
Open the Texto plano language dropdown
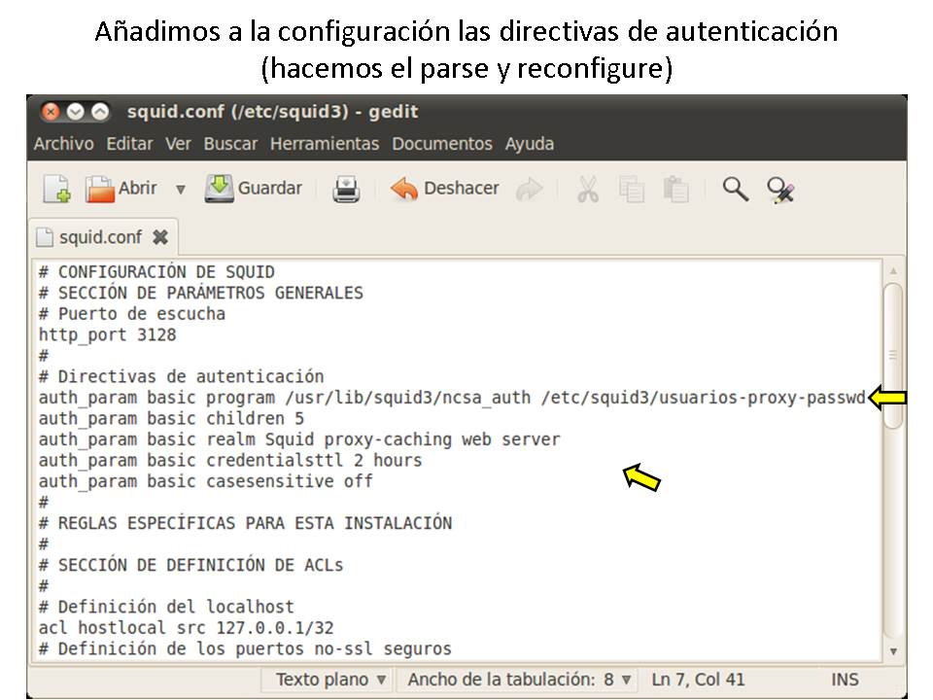(330, 680)
